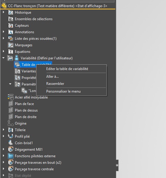Click the Table de variabilité table icon

pos(17,64)
